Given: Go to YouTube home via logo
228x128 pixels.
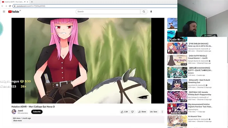Looking at the screenshot, I should click(14, 12).
